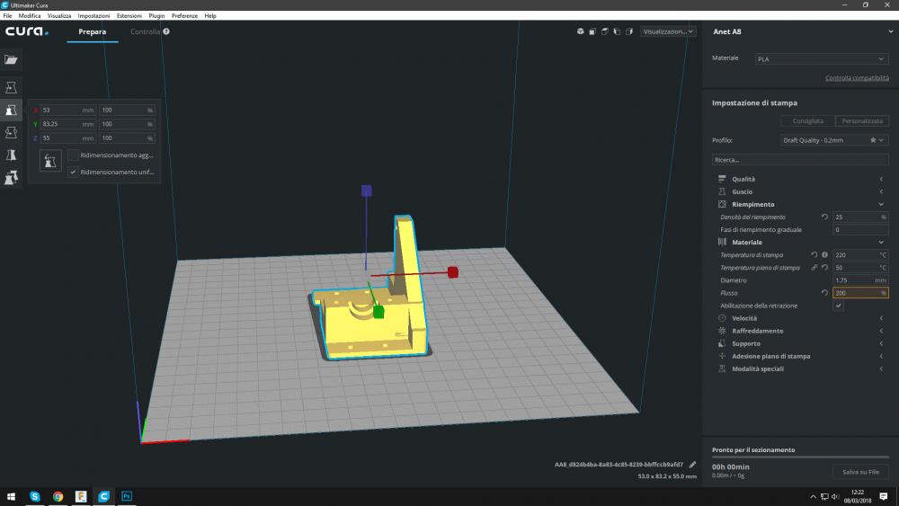Reset the Flusso value with revert arrow

(x=825, y=293)
